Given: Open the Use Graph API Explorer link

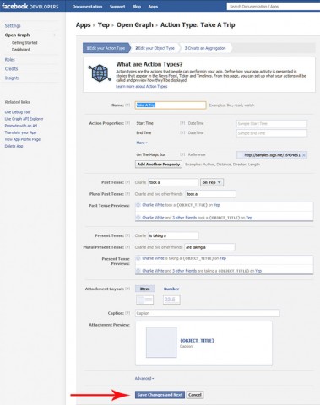Looking at the screenshot, I should (x=24, y=119).
